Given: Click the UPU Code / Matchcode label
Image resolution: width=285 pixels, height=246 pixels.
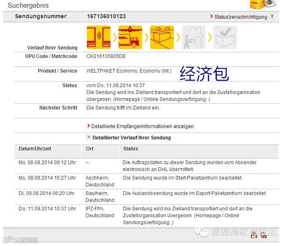Looking at the screenshot, I should tap(51, 56).
